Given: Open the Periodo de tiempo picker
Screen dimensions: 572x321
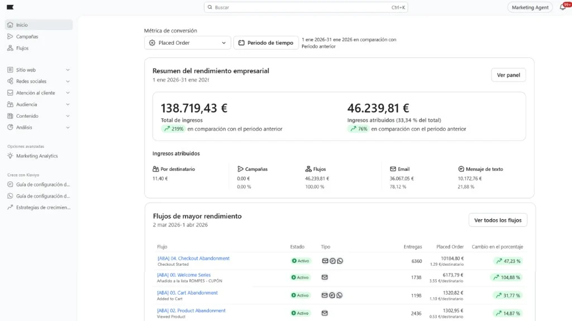Looking at the screenshot, I should (x=266, y=43).
